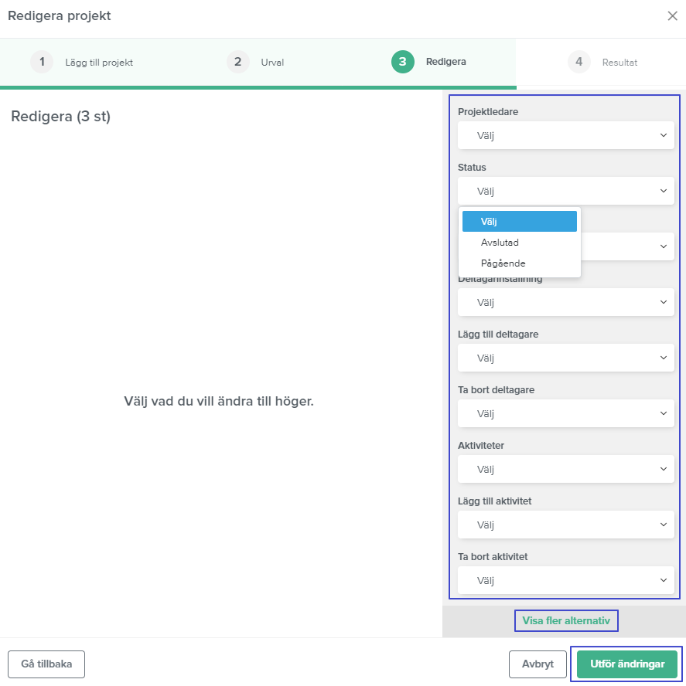Collapse the open Status dropdown
Viewport: 686px width, 686px height.
click(x=565, y=191)
